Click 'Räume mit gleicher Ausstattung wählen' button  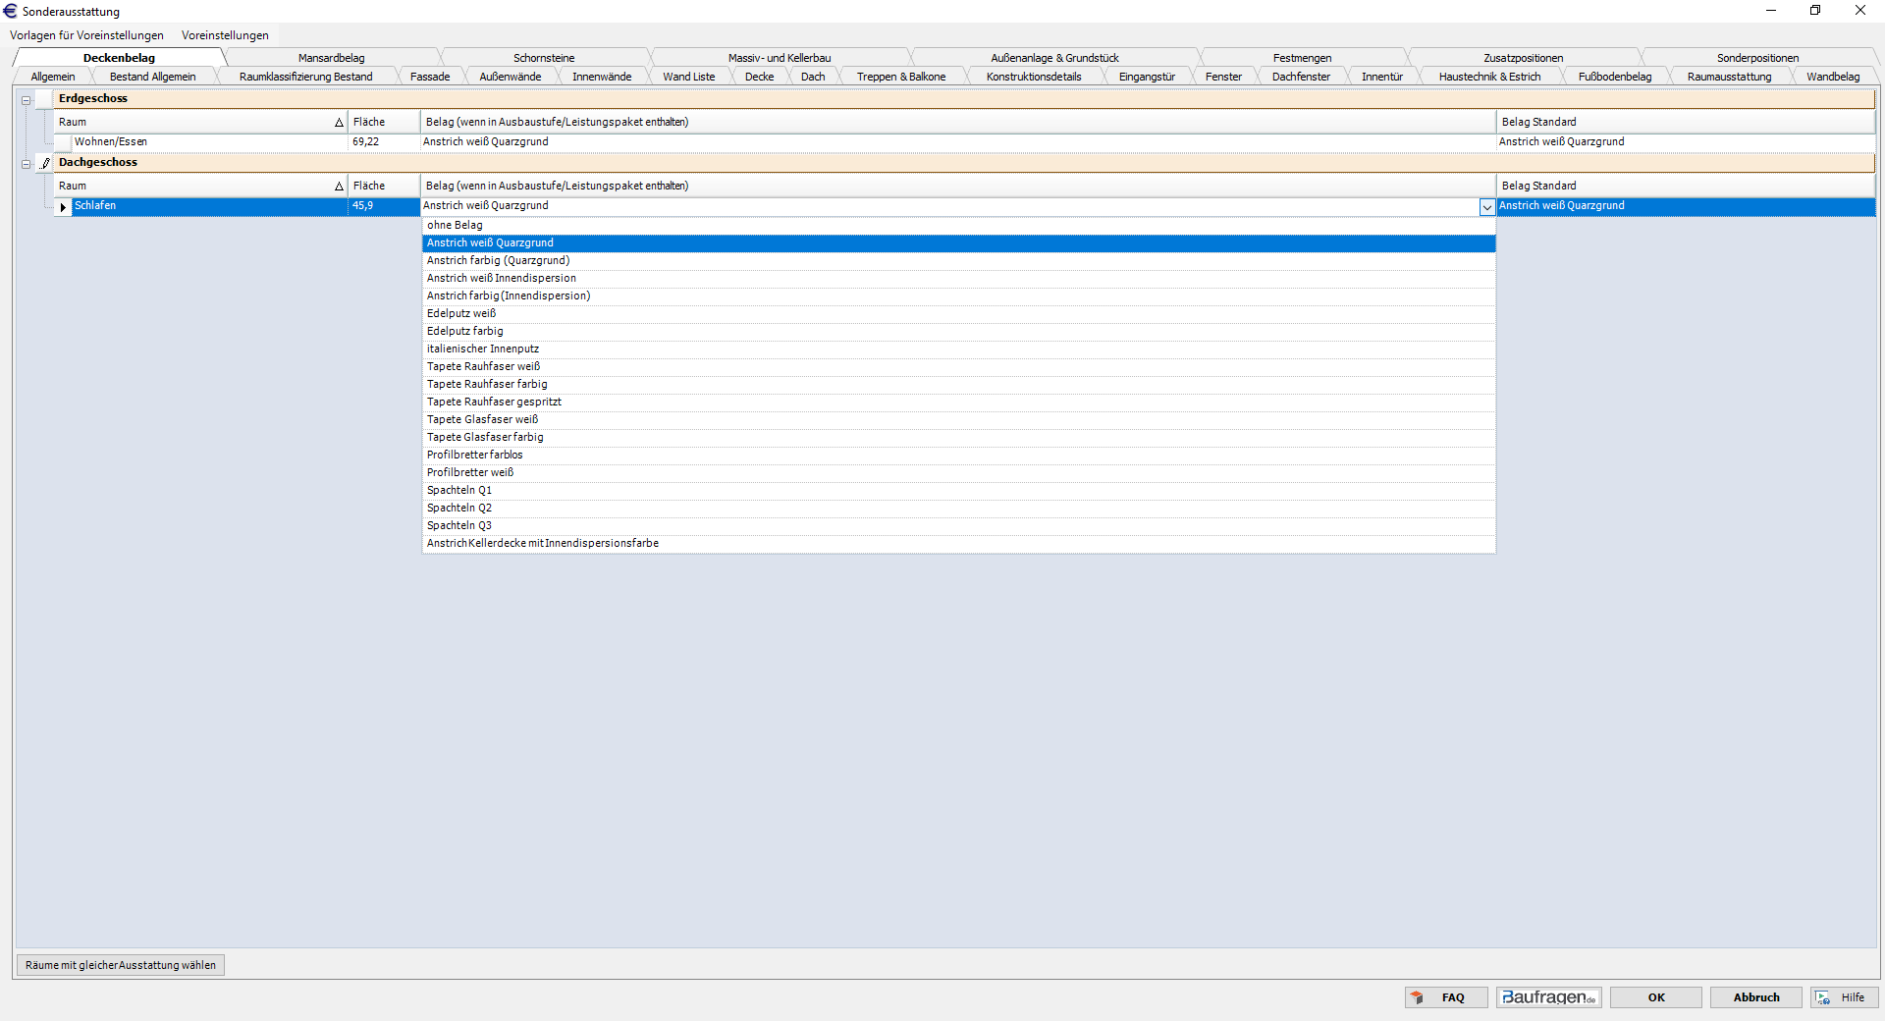click(121, 965)
